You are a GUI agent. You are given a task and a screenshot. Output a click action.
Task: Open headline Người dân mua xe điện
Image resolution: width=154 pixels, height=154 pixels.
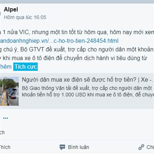pyautogui.click(x=88, y=80)
